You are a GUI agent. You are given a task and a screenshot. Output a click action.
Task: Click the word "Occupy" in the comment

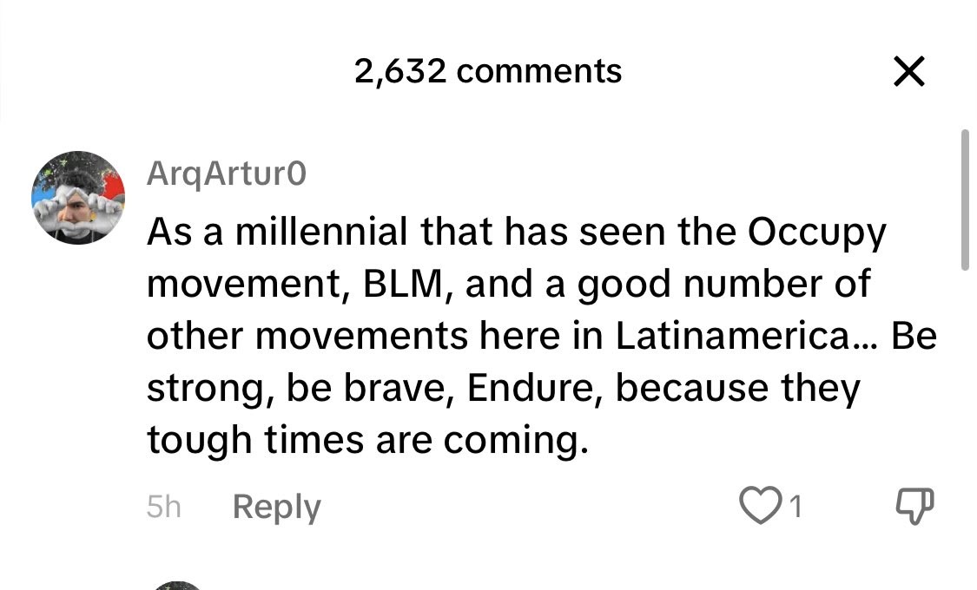pyautogui.click(x=816, y=232)
